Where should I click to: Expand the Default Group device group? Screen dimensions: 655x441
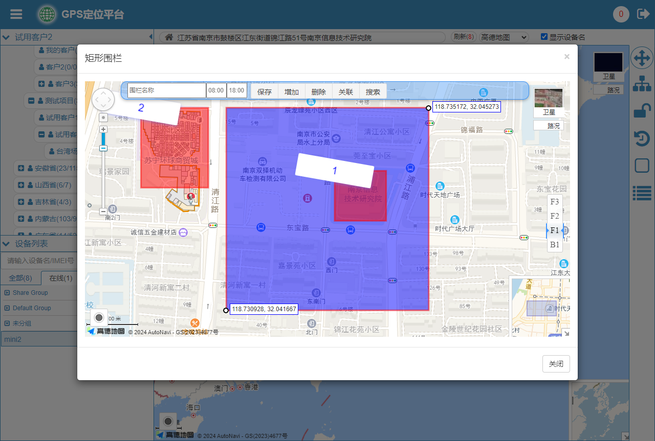pyautogui.click(x=7, y=308)
